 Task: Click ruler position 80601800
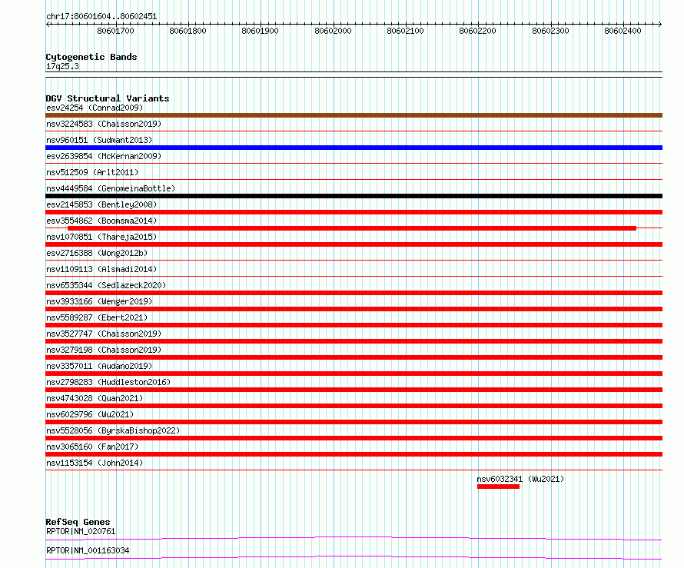coord(188,31)
